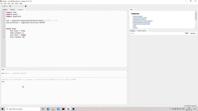
Task: Go back in Object inspector history
Action: pos(131,33)
